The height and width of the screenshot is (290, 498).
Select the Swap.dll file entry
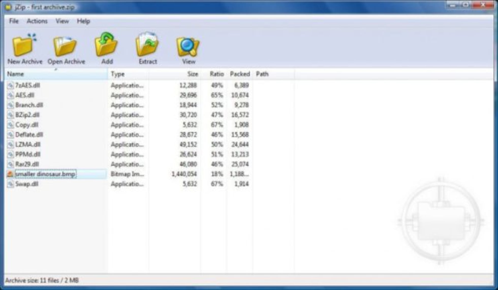click(x=27, y=184)
